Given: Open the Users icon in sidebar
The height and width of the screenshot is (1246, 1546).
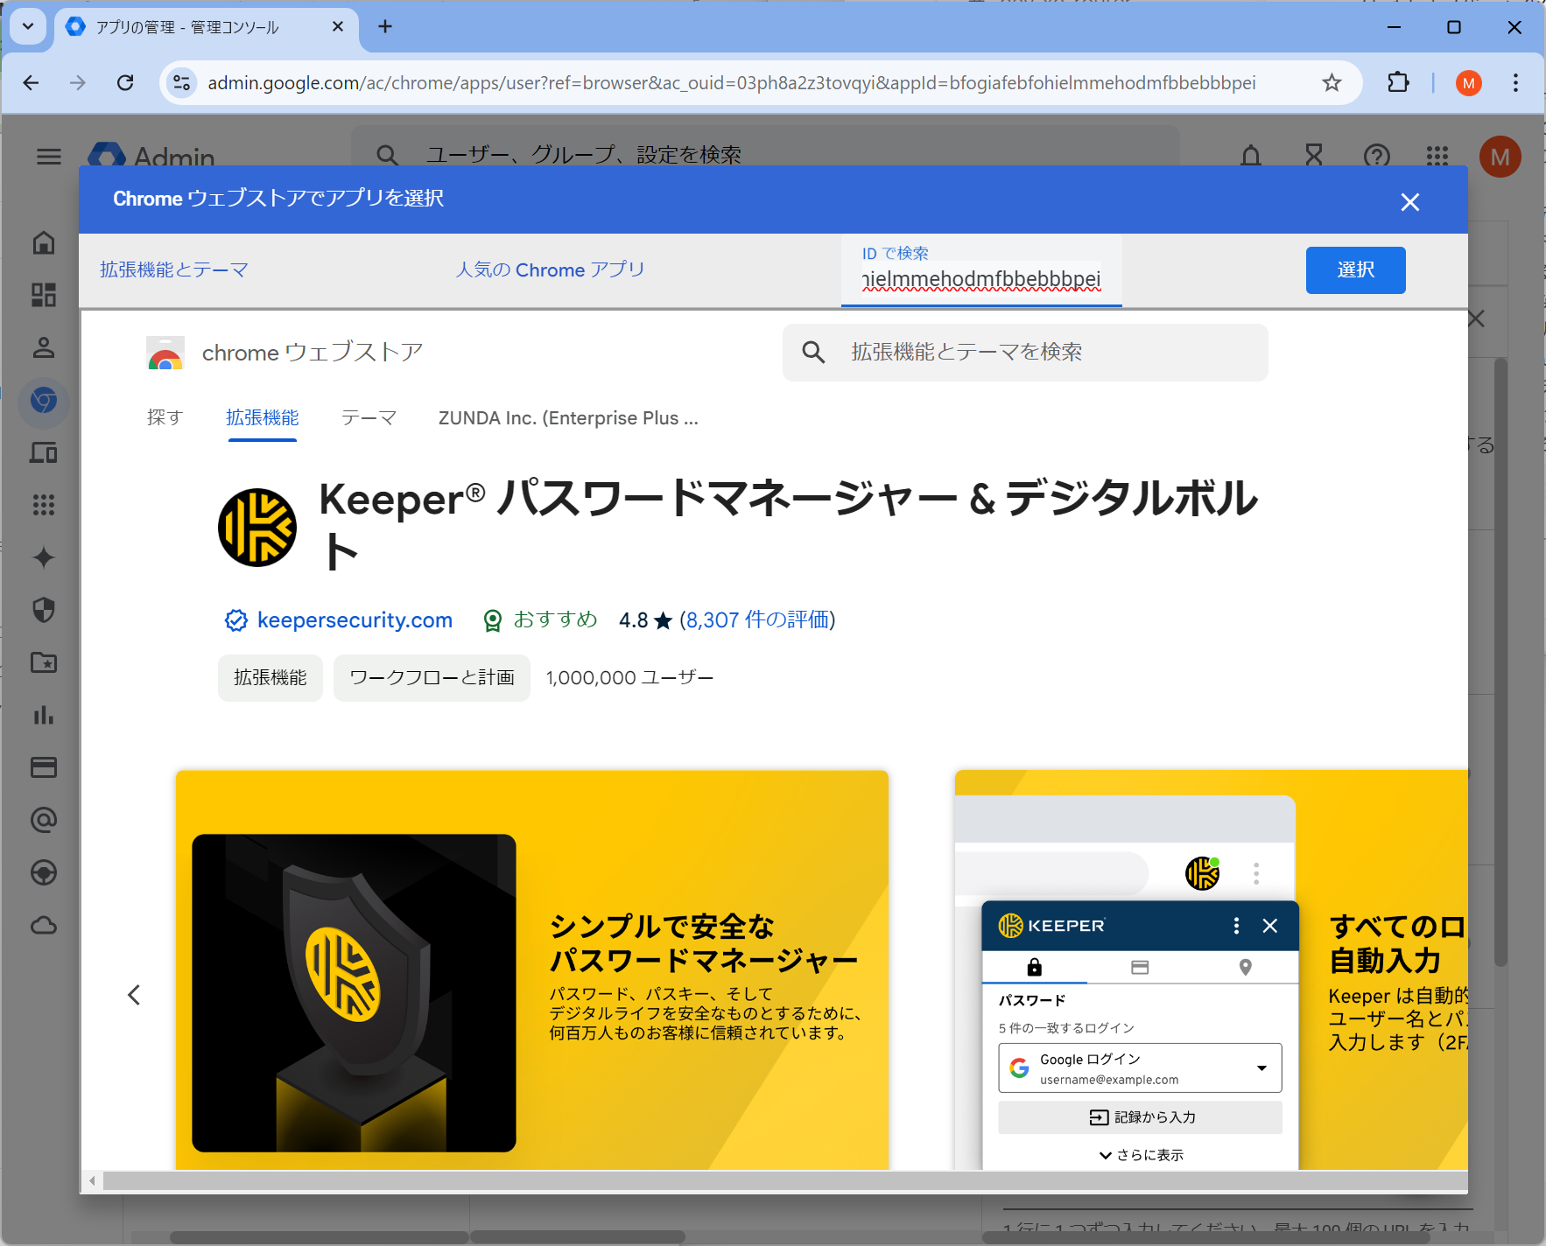Looking at the screenshot, I should click(44, 347).
